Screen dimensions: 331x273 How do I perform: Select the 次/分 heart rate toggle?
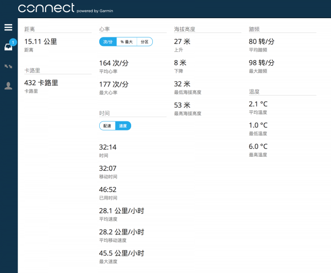(x=108, y=42)
